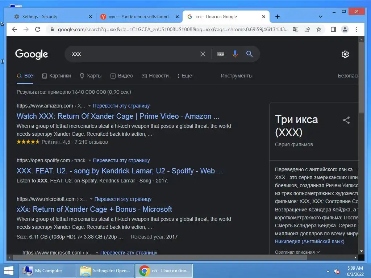Expand Spotify result URL dropdown arrow

tap(90, 160)
